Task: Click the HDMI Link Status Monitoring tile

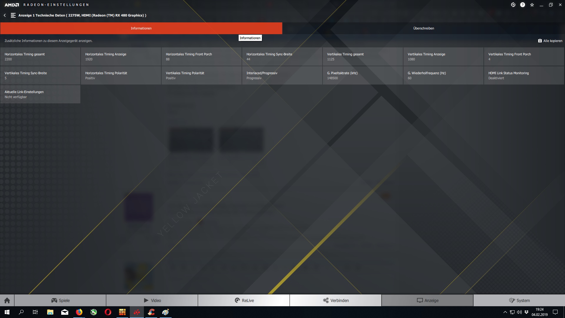Action: tap(524, 75)
